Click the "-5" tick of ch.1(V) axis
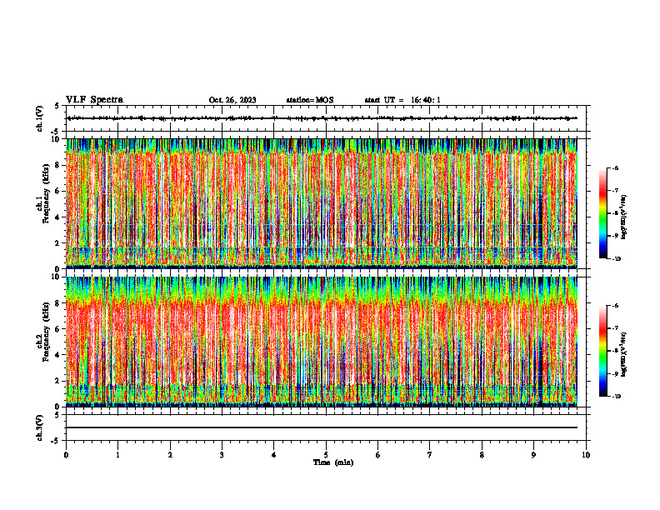660x510 pixels. click(x=57, y=132)
